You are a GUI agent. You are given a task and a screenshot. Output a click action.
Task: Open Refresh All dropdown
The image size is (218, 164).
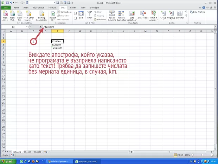[x=53, y=19]
